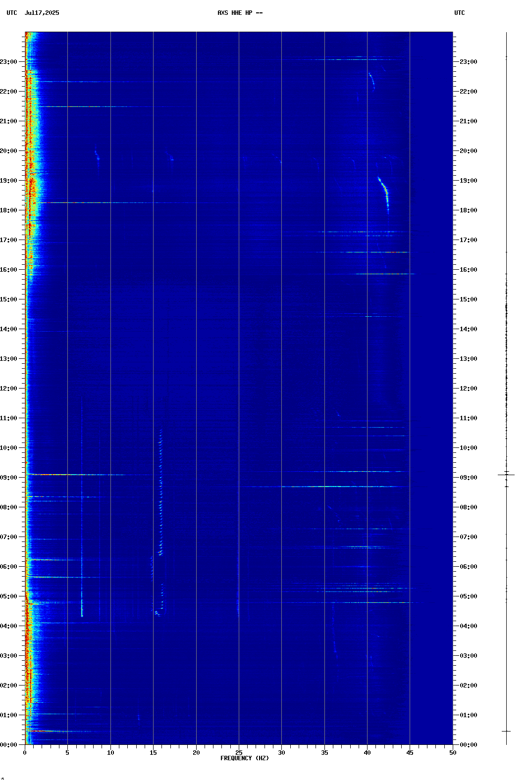Select the 06:00 label on the right axis

[469, 567]
